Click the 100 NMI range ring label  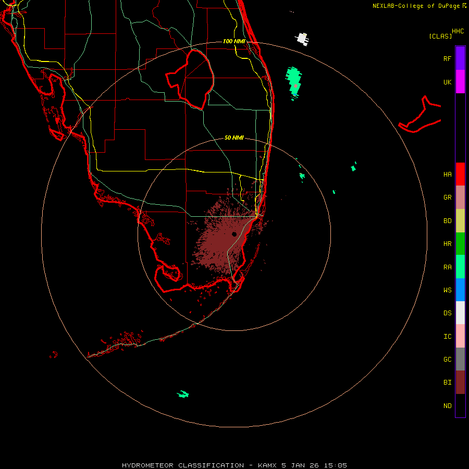[x=234, y=41]
